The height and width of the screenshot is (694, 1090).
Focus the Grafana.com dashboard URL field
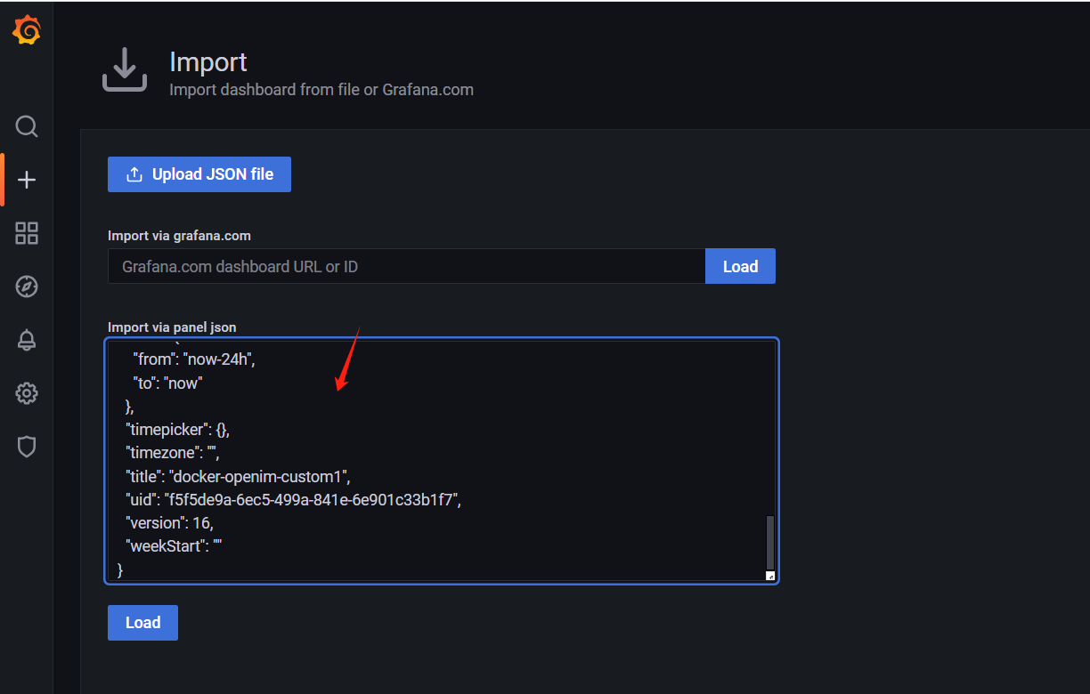tap(406, 266)
